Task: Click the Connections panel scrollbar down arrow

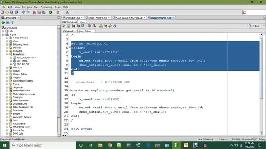Action: [59, 135]
